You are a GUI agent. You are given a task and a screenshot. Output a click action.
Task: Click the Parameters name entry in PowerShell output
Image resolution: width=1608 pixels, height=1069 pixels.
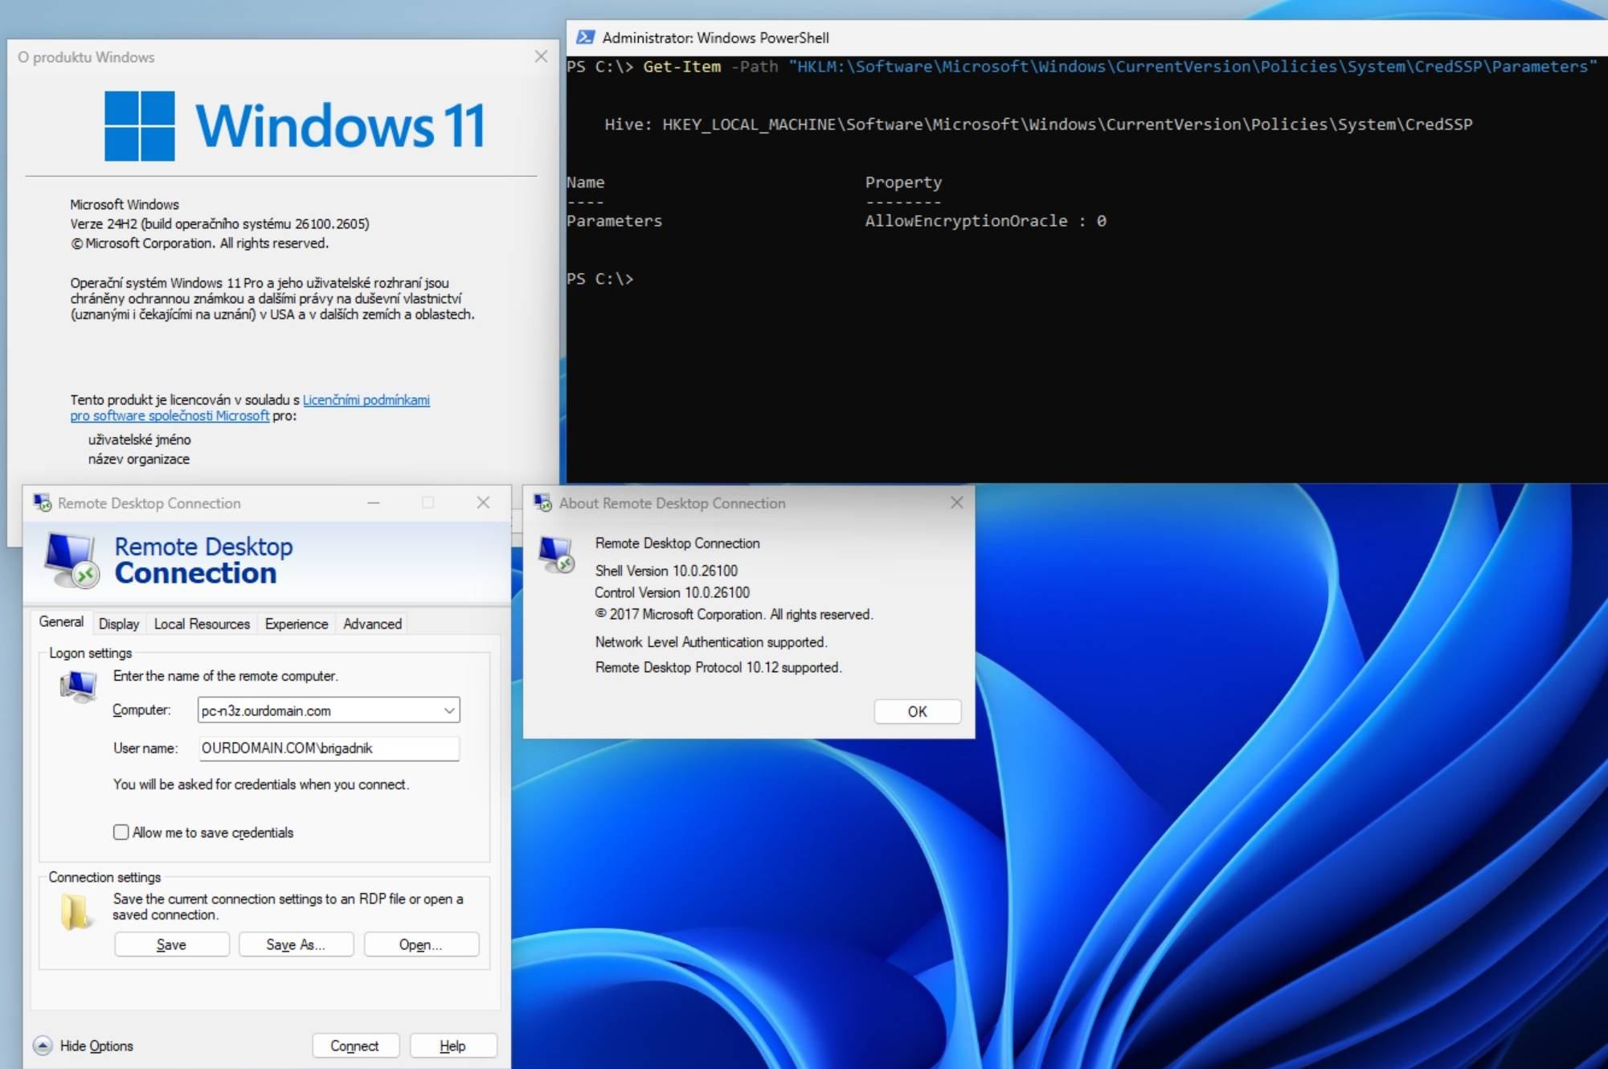[614, 221]
